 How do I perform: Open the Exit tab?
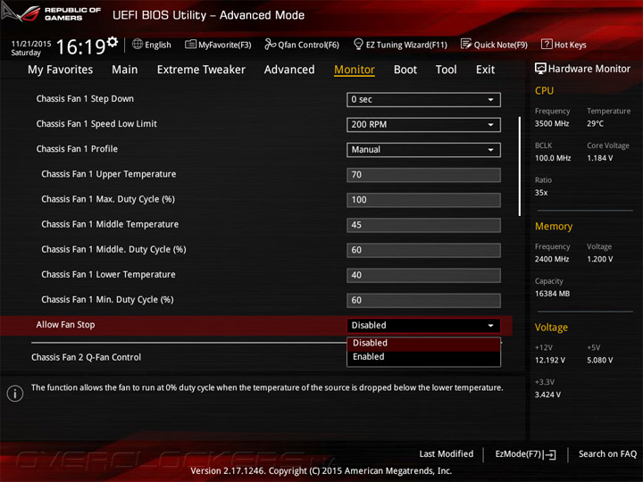pyautogui.click(x=485, y=70)
